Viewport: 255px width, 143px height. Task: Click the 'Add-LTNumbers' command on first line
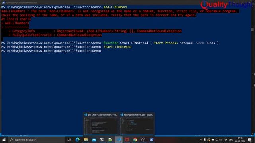[x=115, y=7]
